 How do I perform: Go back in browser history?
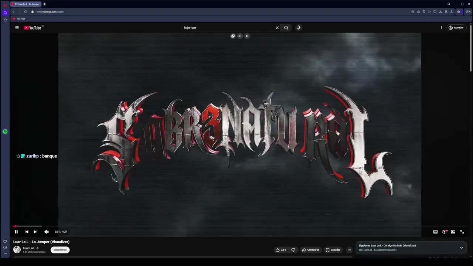click(13, 12)
